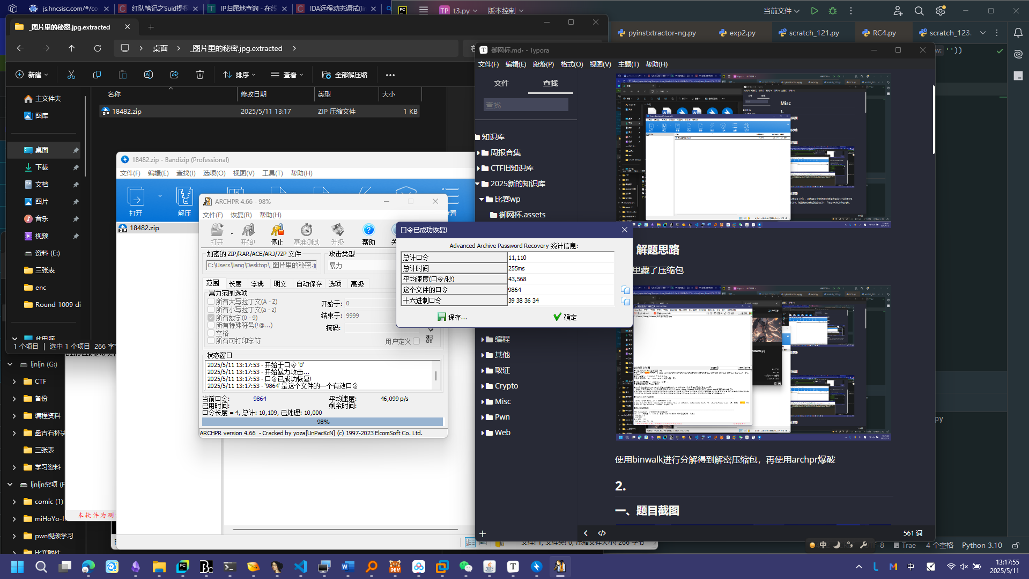Toggle 所有特殊符号(!@...) checkbox
Viewport: 1029px width, 579px height.
(211, 325)
